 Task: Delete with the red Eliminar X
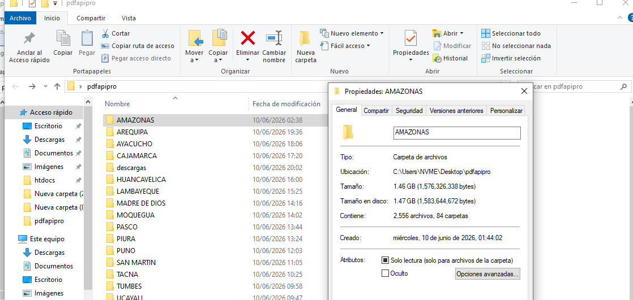point(248,38)
